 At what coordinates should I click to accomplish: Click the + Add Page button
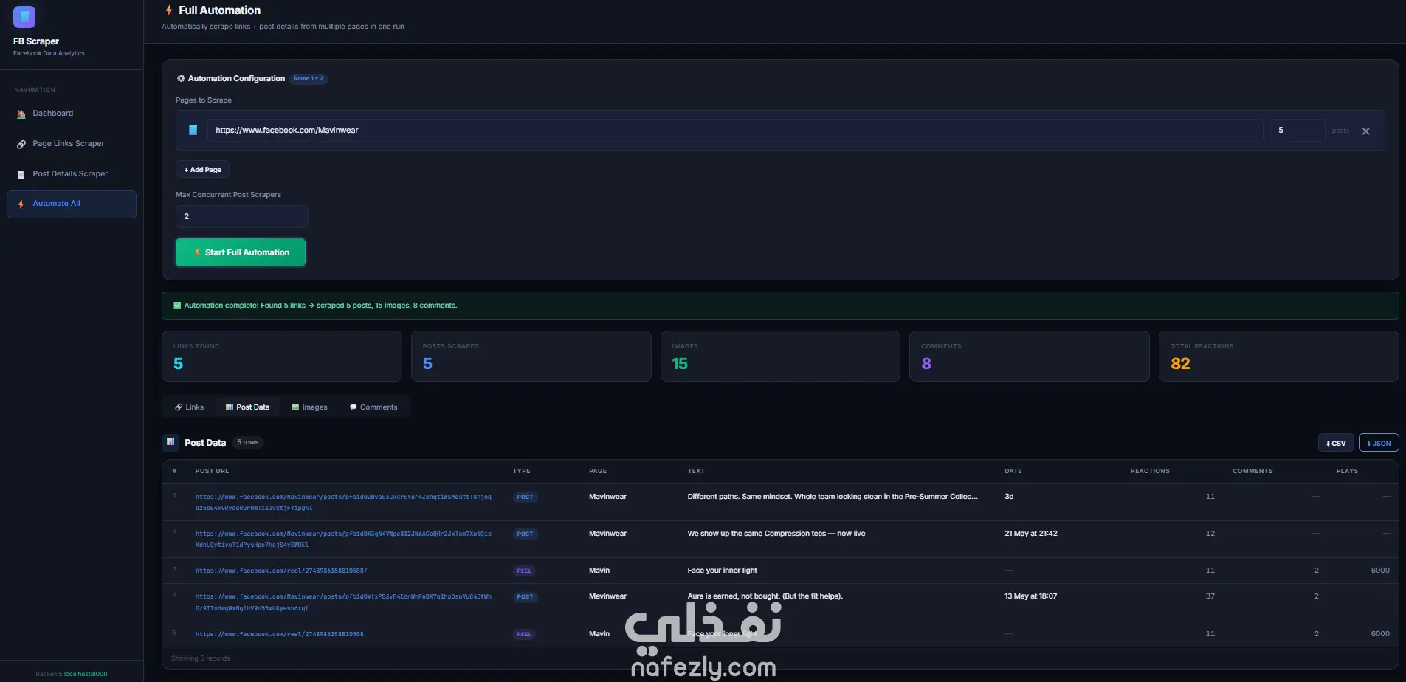[202, 170]
